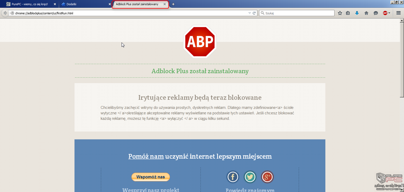
Task: Click the Adblock Plus toolbar icon
Action: 385,13
